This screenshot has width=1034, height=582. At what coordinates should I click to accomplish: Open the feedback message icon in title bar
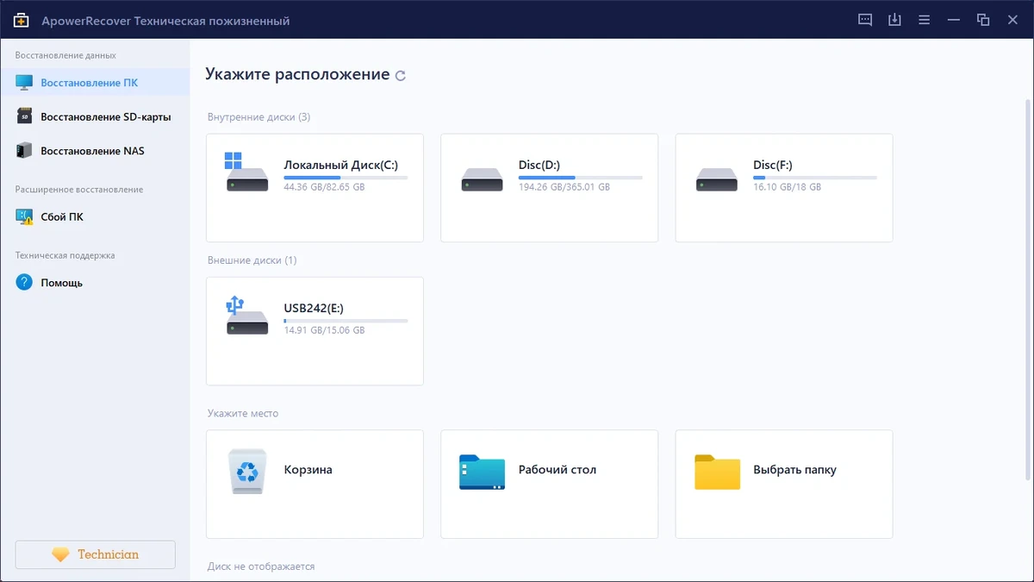click(865, 20)
